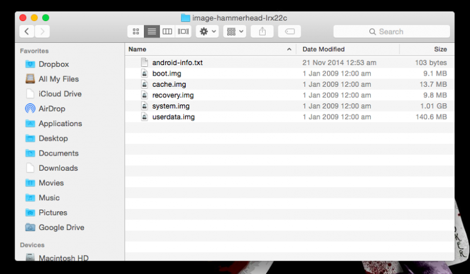Select Applications in the Favorites sidebar
Screen dimensions: 470x274
60,123
